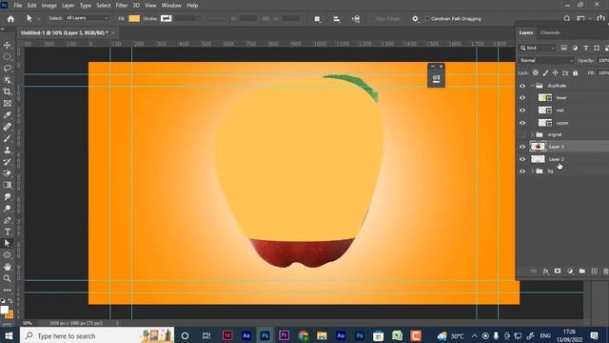
Task: Hide the upper layer eye icon
Action: click(x=522, y=123)
